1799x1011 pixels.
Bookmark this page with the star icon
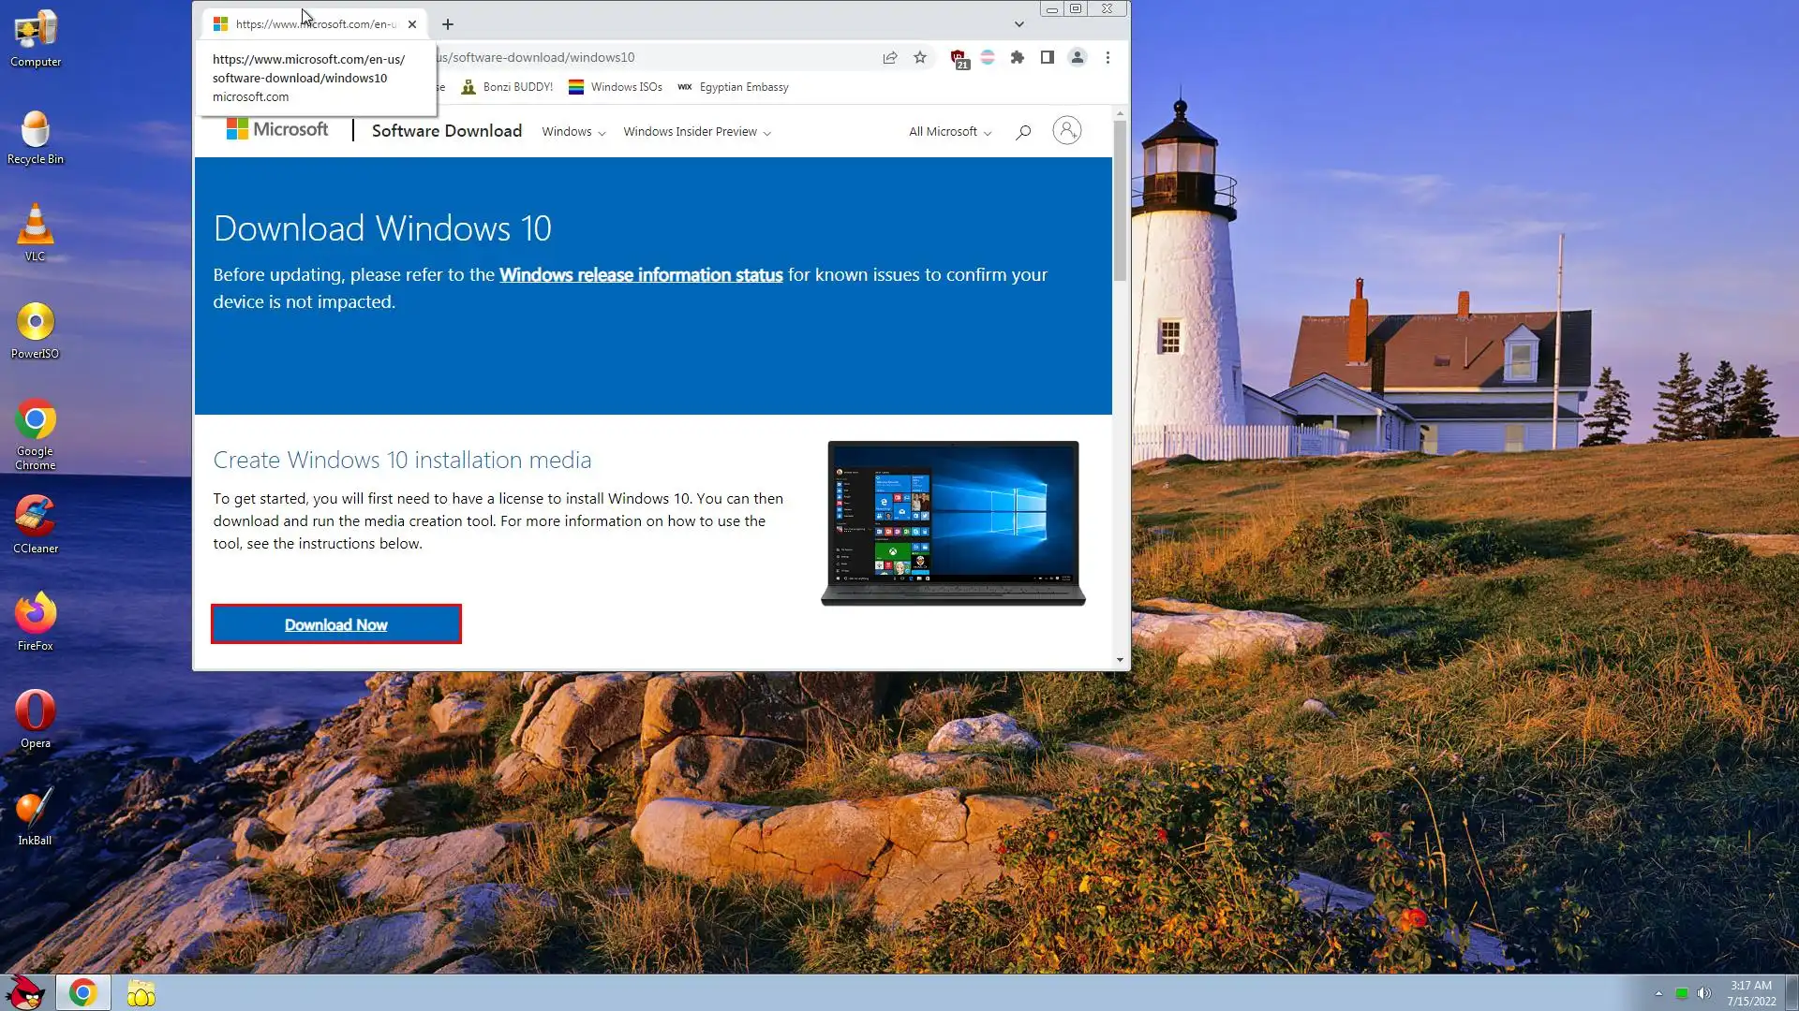click(x=920, y=57)
